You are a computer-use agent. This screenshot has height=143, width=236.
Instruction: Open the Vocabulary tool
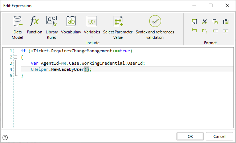(71, 25)
